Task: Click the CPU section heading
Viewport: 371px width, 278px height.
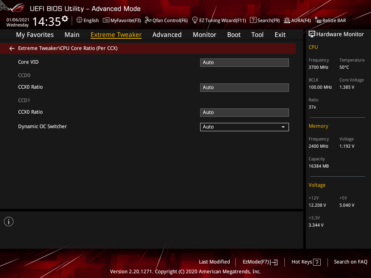Action: pos(313,47)
